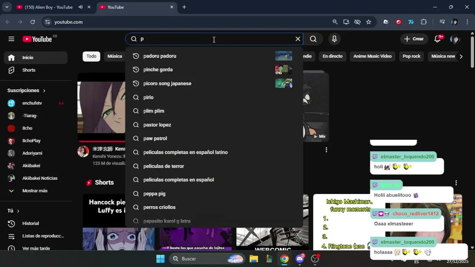This screenshot has width=475, height=267.
Task: Open the 8cho channel
Action: pos(36,128)
